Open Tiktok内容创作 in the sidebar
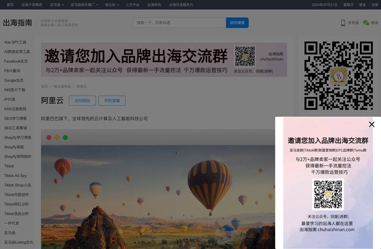381x249 pixels. [x=16, y=195]
